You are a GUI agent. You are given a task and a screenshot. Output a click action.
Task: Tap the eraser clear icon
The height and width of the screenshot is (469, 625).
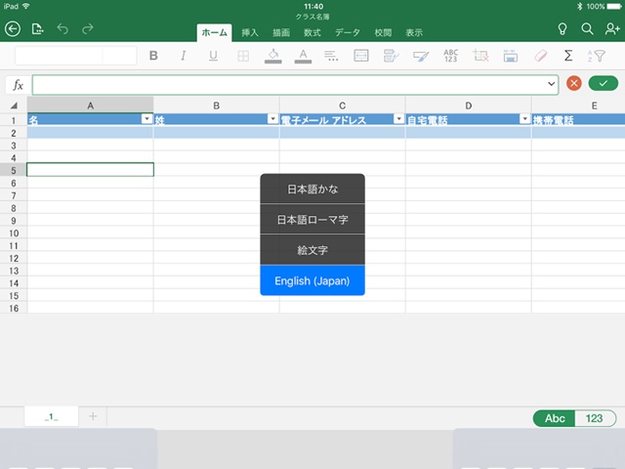540,56
